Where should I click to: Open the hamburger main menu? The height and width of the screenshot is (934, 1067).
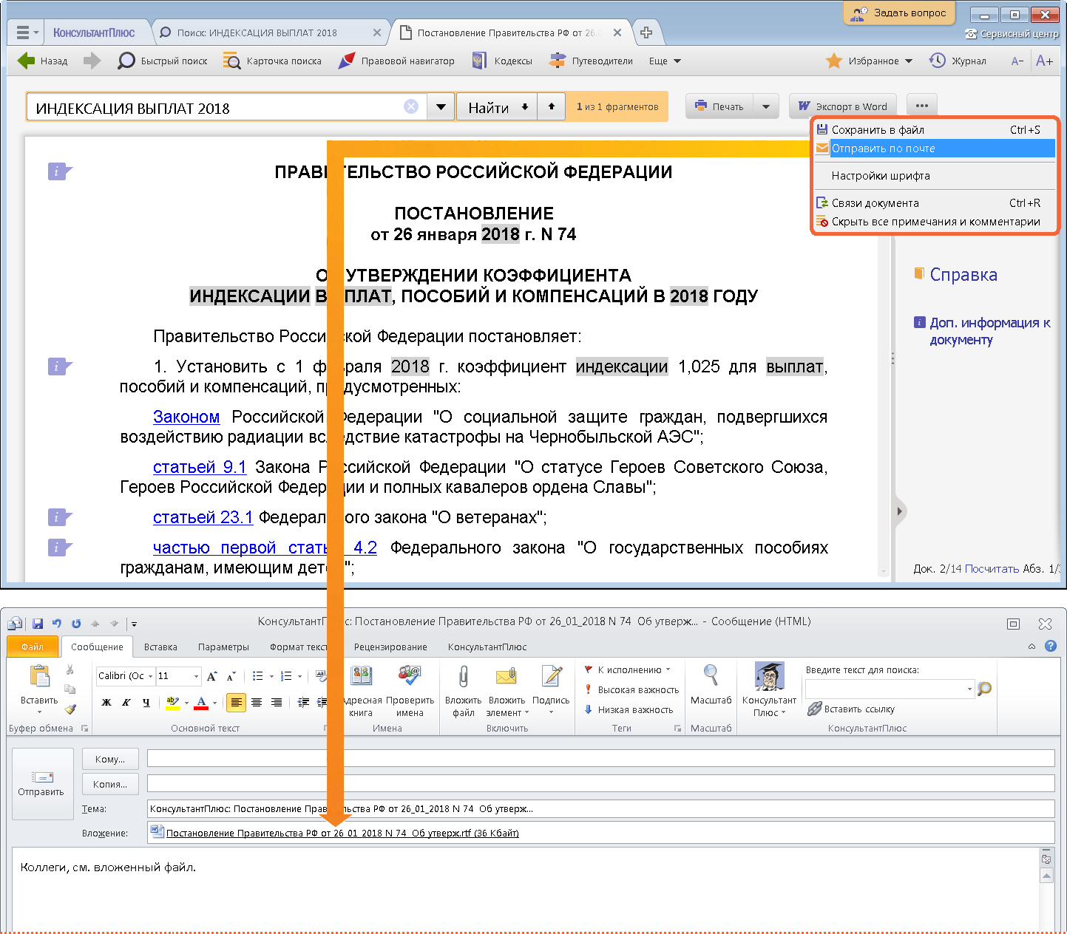pyautogui.click(x=27, y=33)
